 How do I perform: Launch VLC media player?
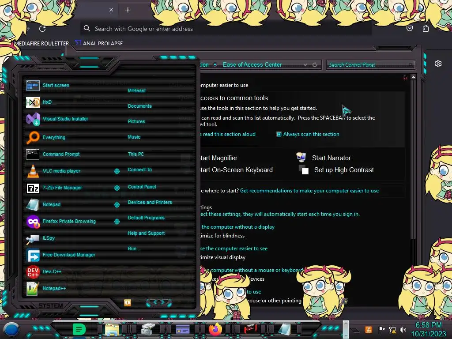pyautogui.click(x=53, y=171)
